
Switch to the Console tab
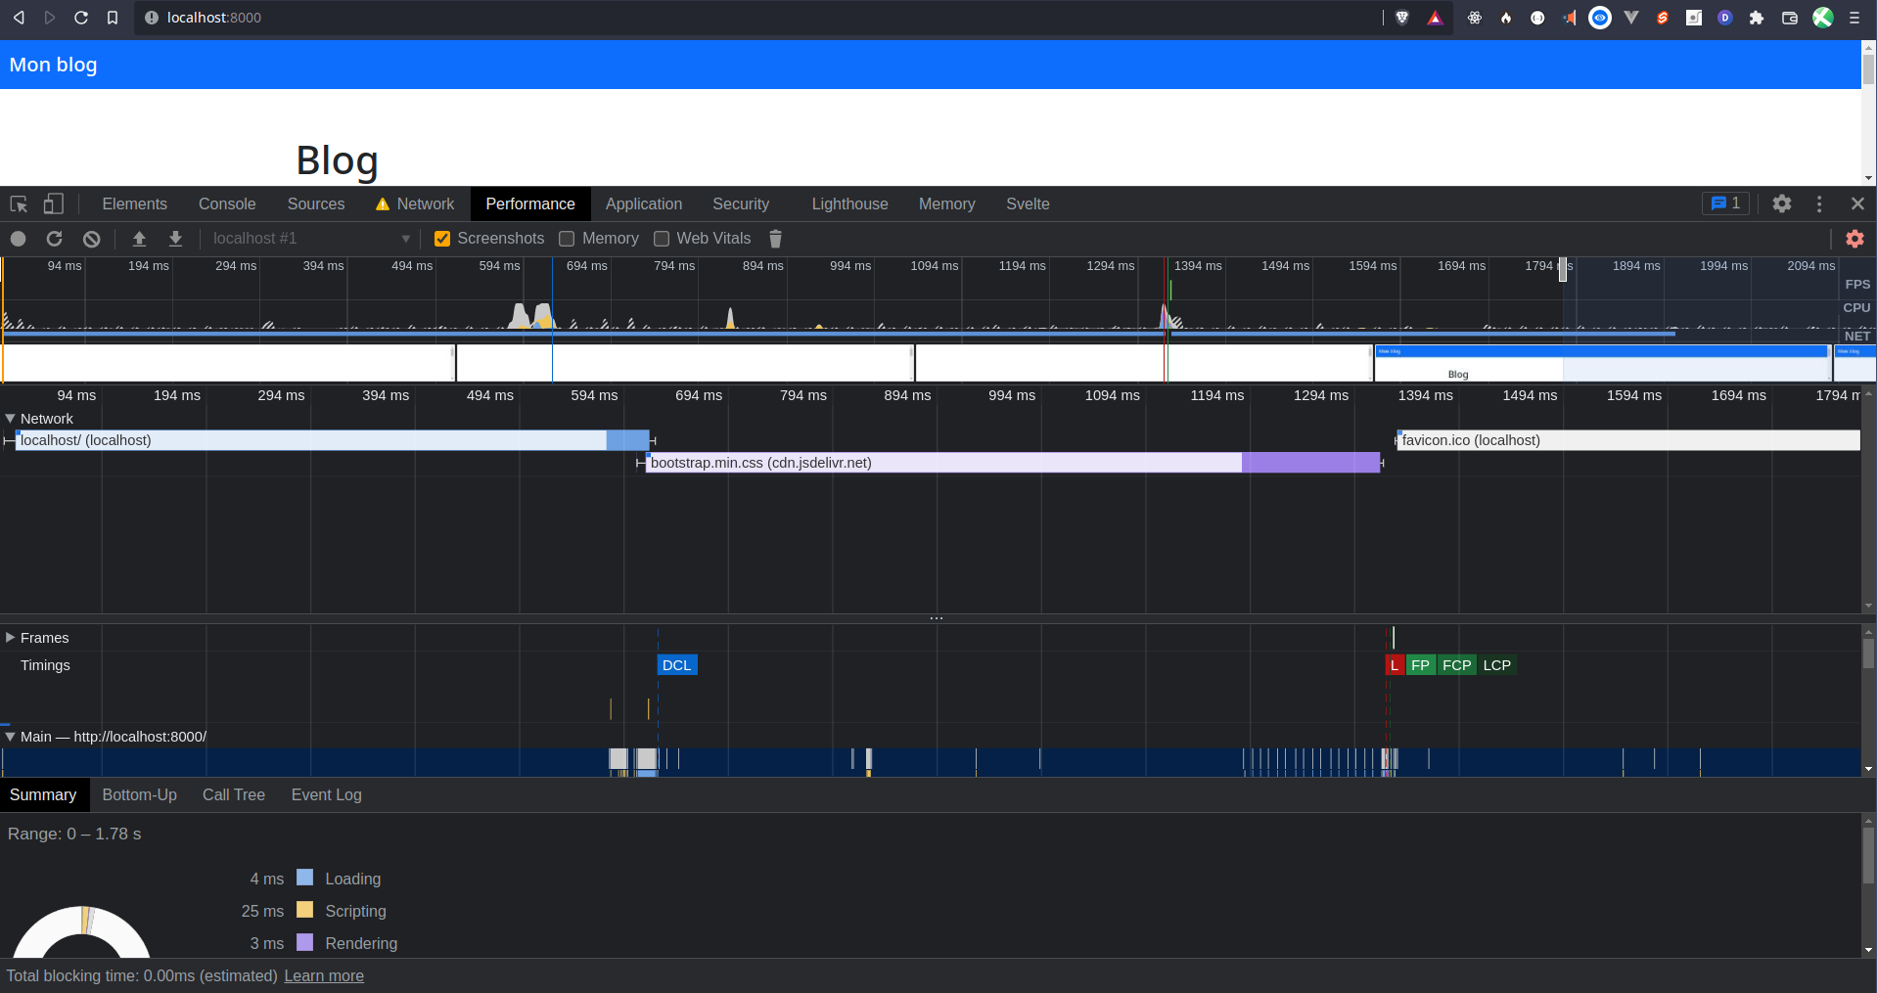[x=227, y=203]
